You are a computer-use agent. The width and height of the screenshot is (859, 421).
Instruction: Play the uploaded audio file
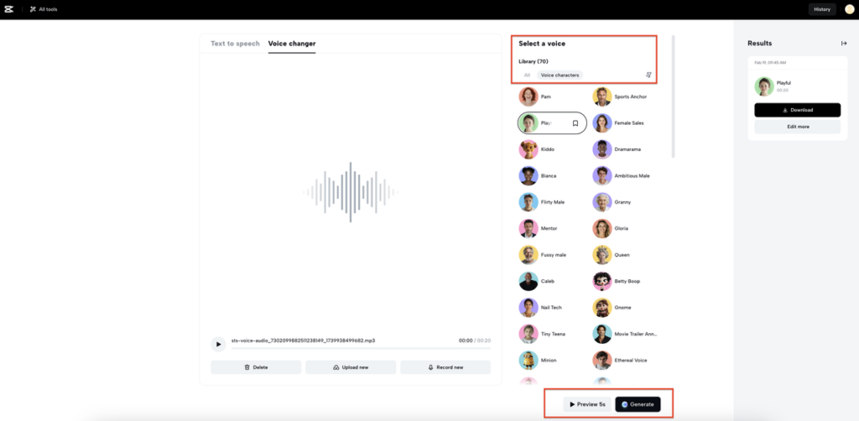point(218,345)
